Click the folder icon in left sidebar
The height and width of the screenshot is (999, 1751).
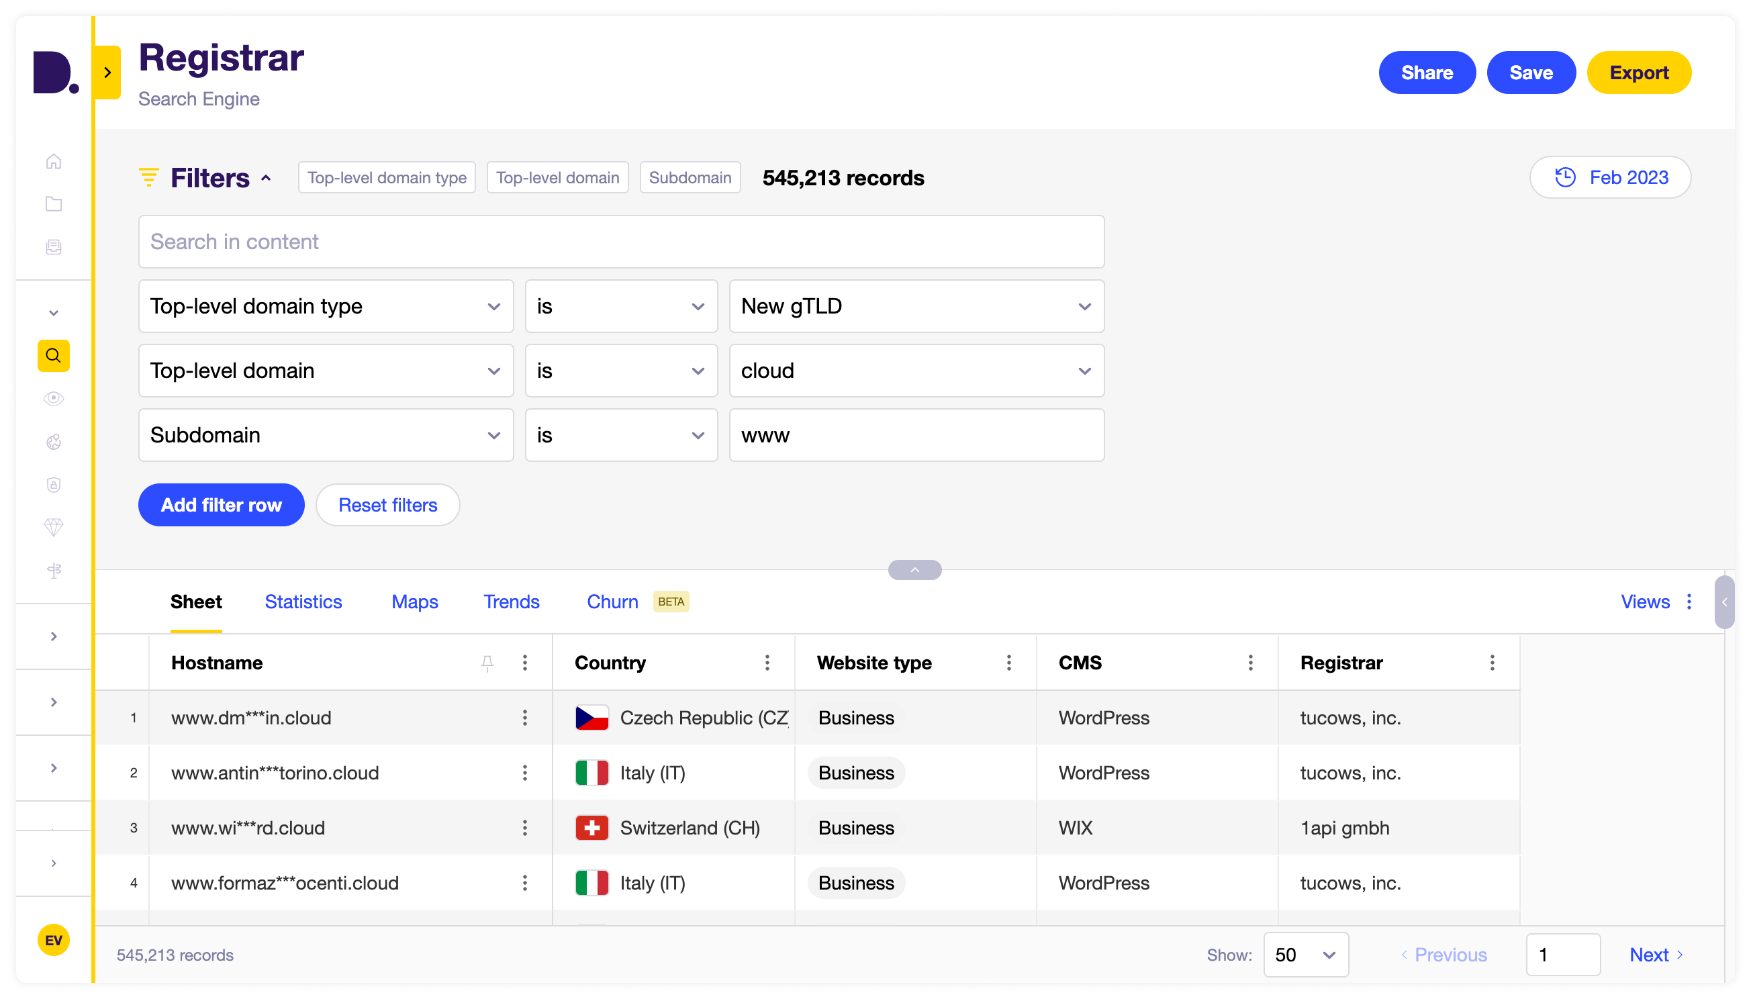54,204
